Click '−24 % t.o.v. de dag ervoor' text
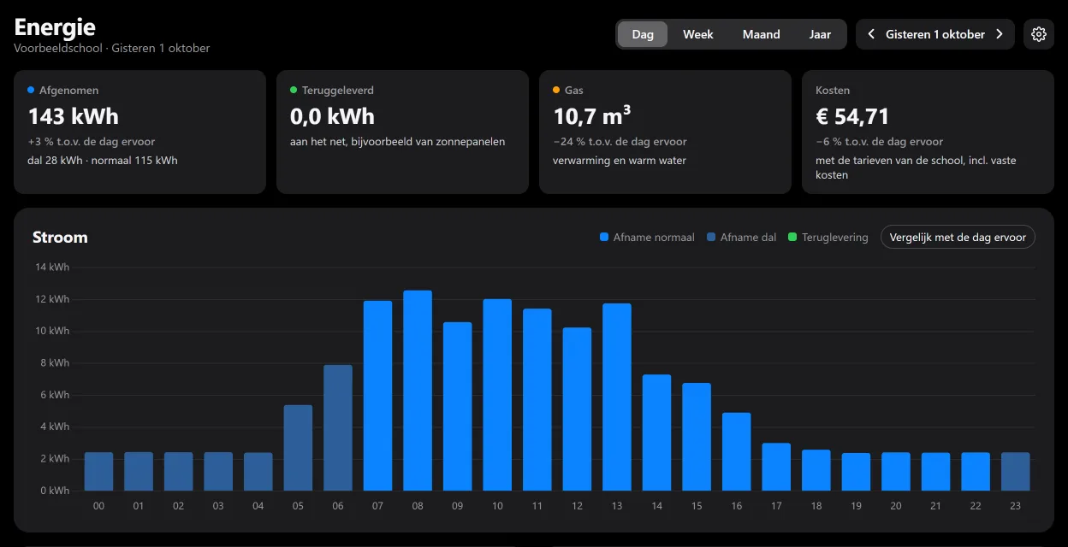1068x547 pixels. point(620,142)
